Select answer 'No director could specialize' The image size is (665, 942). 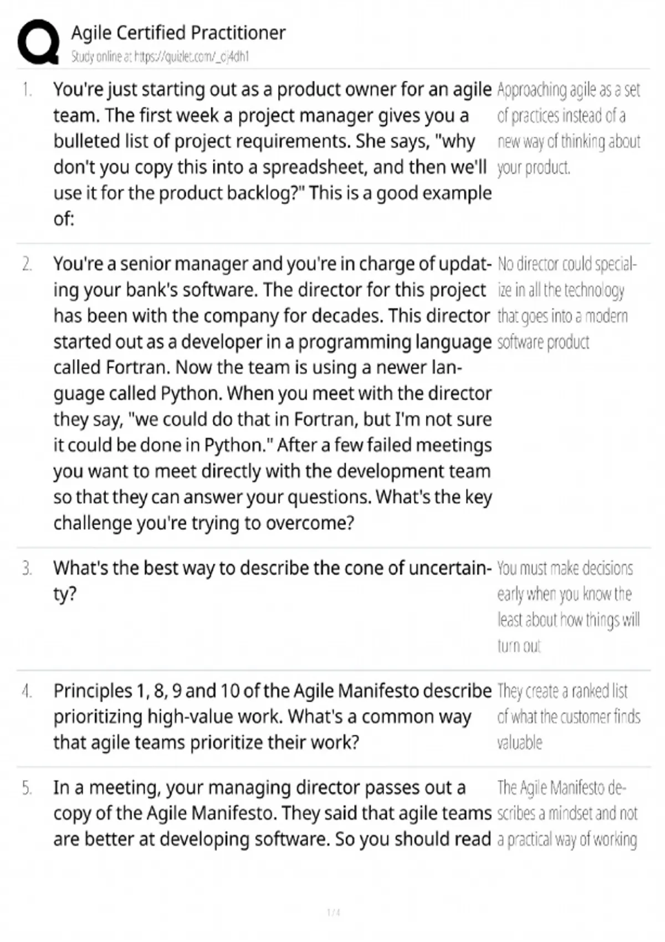pos(567,303)
